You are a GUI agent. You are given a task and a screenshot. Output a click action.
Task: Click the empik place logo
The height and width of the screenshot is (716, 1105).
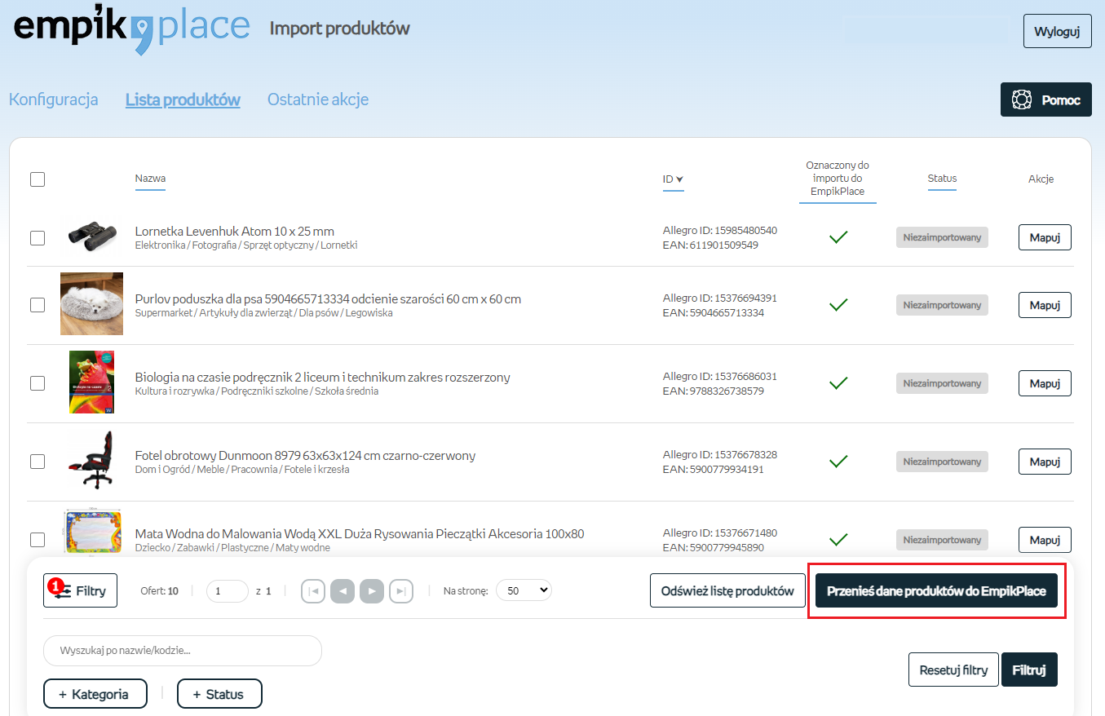tap(131, 29)
